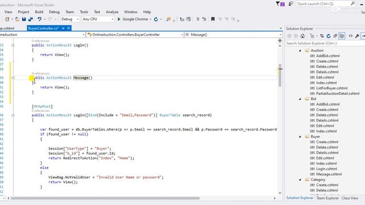The width and height of the screenshot is (365, 205).
Task: Select the Bid folder node
Action: coord(313,99)
